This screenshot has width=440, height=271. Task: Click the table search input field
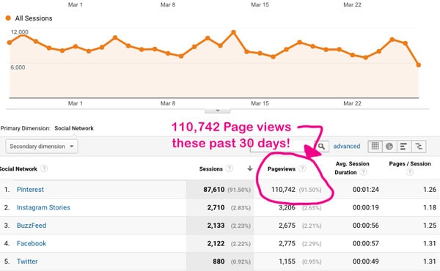pyautogui.click(x=282, y=146)
